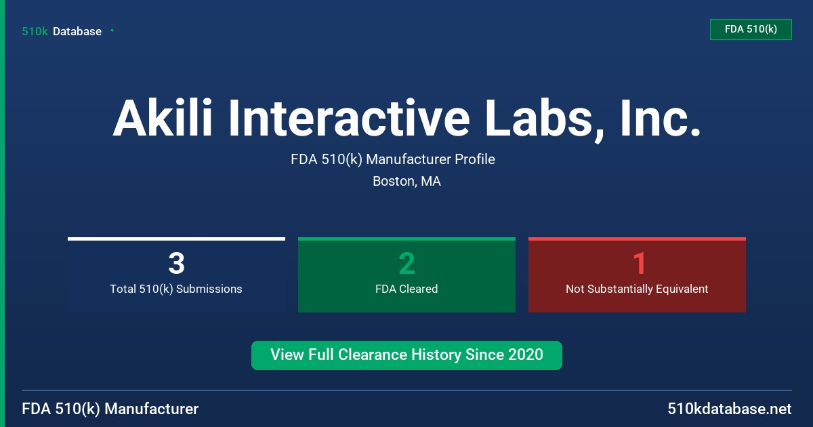Image resolution: width=813 pixels, height=427 pixels.
Task: Click 'FDA 510(k) Manufacturer' footer text
Action: pyautogui.click(x=110, y=409)
